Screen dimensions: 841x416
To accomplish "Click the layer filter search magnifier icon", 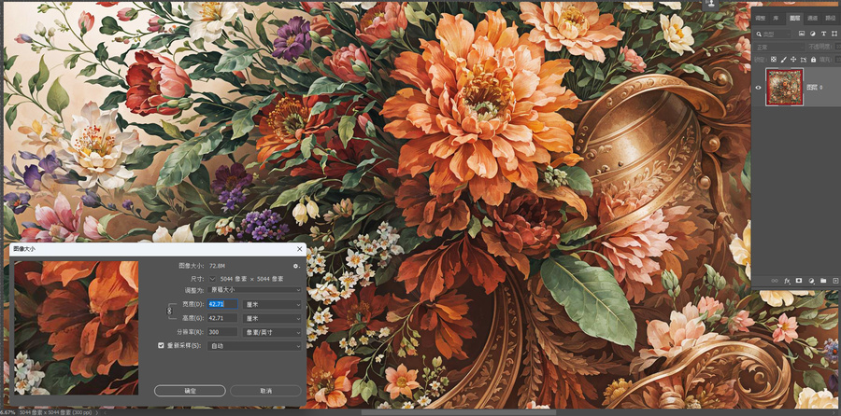I will tap(759, 34).
